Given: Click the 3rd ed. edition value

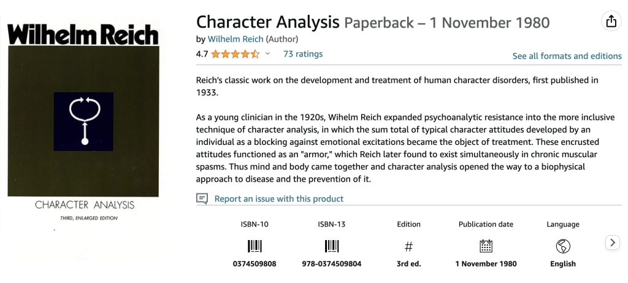Looking at the screenshot, I should [x=409, y=264].
